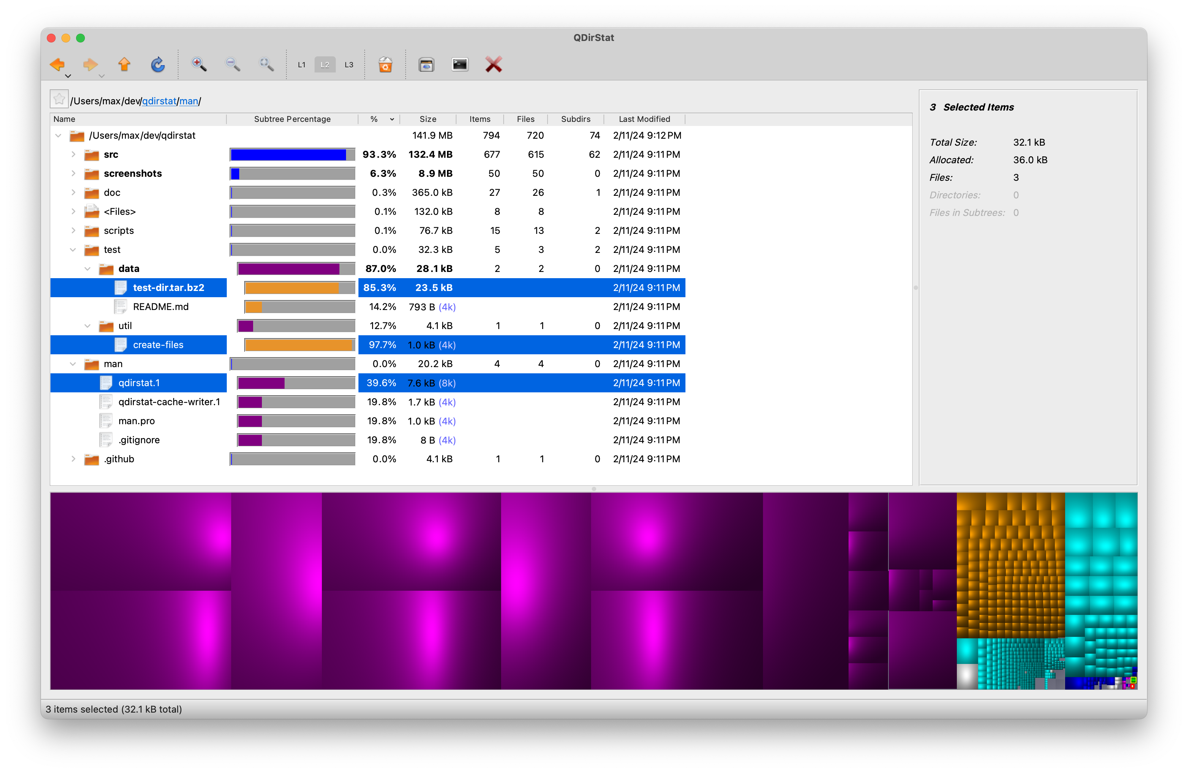
Task: Open the Back button history dropdown
Action: [68, 76]
